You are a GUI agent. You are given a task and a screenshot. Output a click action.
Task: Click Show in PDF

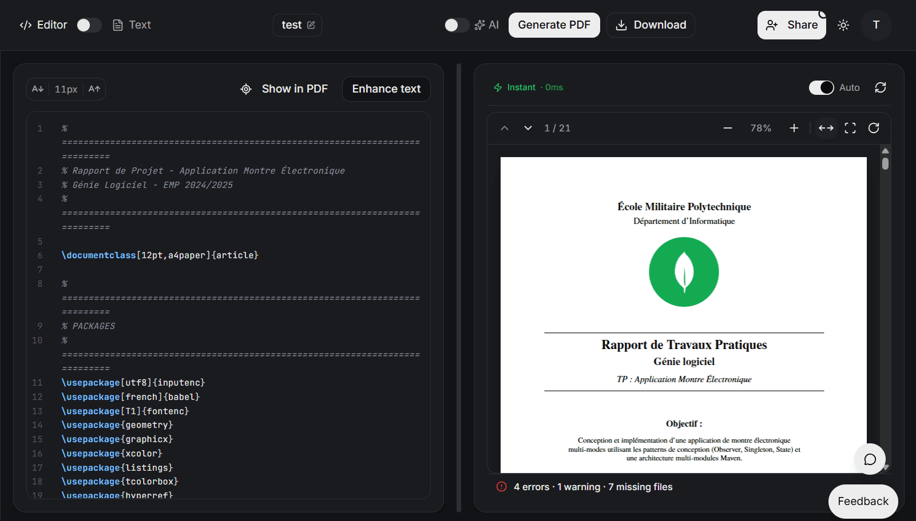[x=284, y=89]
